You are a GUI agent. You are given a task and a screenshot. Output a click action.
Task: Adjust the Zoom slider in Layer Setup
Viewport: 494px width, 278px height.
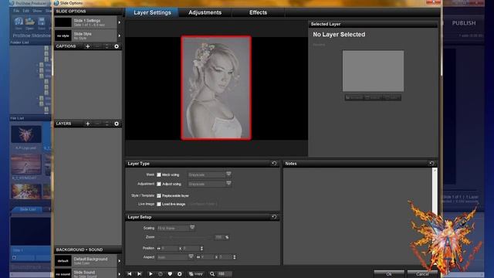[x=184, y=237]
